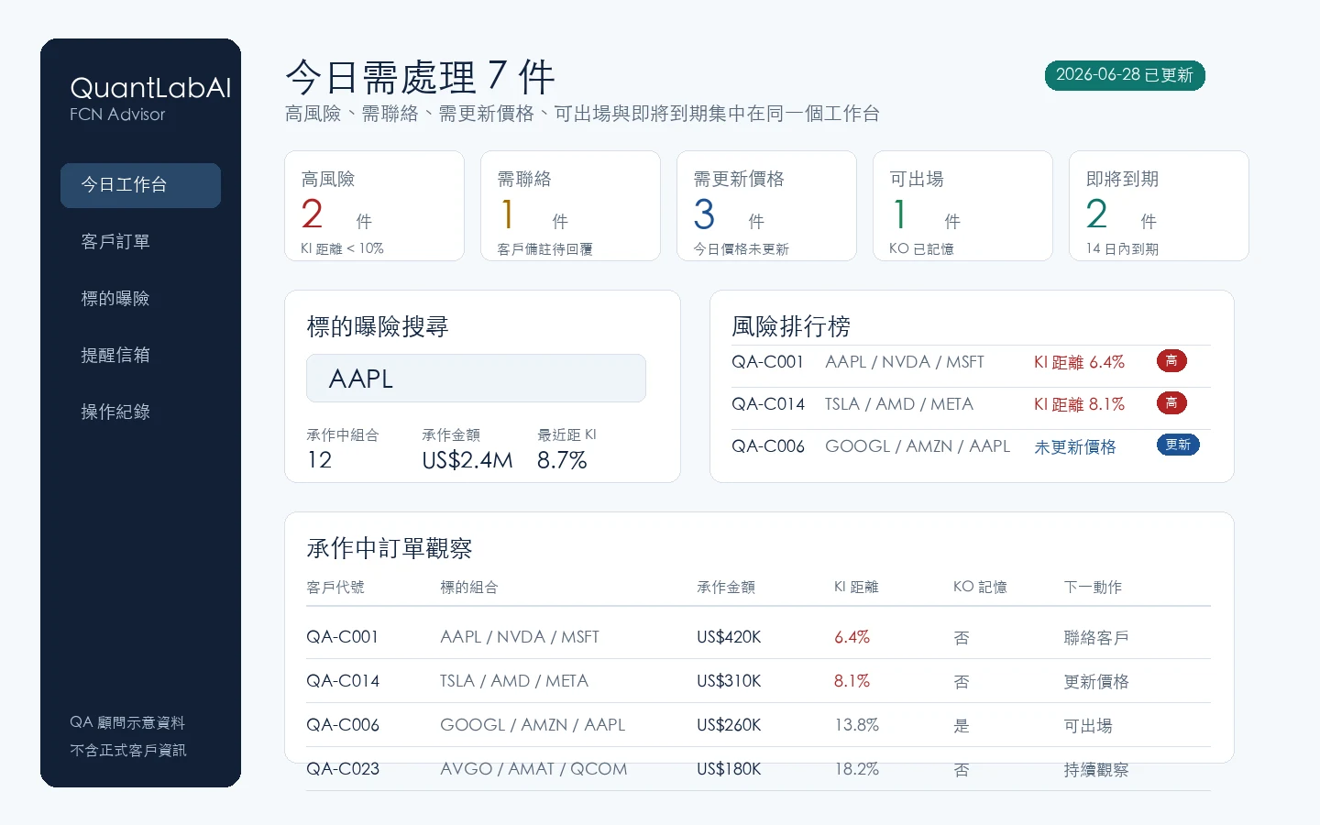Click the 承作金額 column header in the table

(726, 588)
